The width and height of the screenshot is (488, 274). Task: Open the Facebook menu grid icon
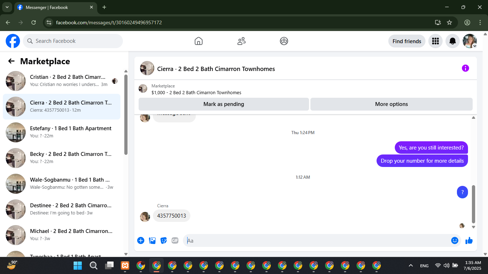pos(435,41)
